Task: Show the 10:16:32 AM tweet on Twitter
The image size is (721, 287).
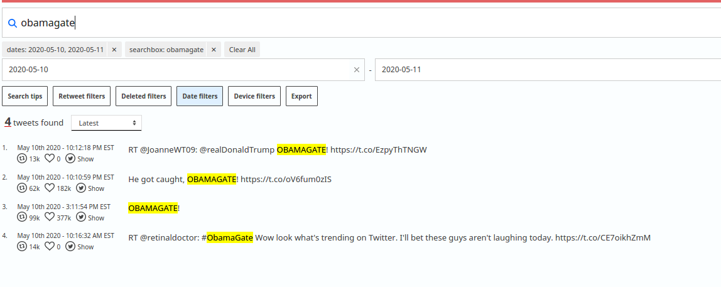Action: 85,247
